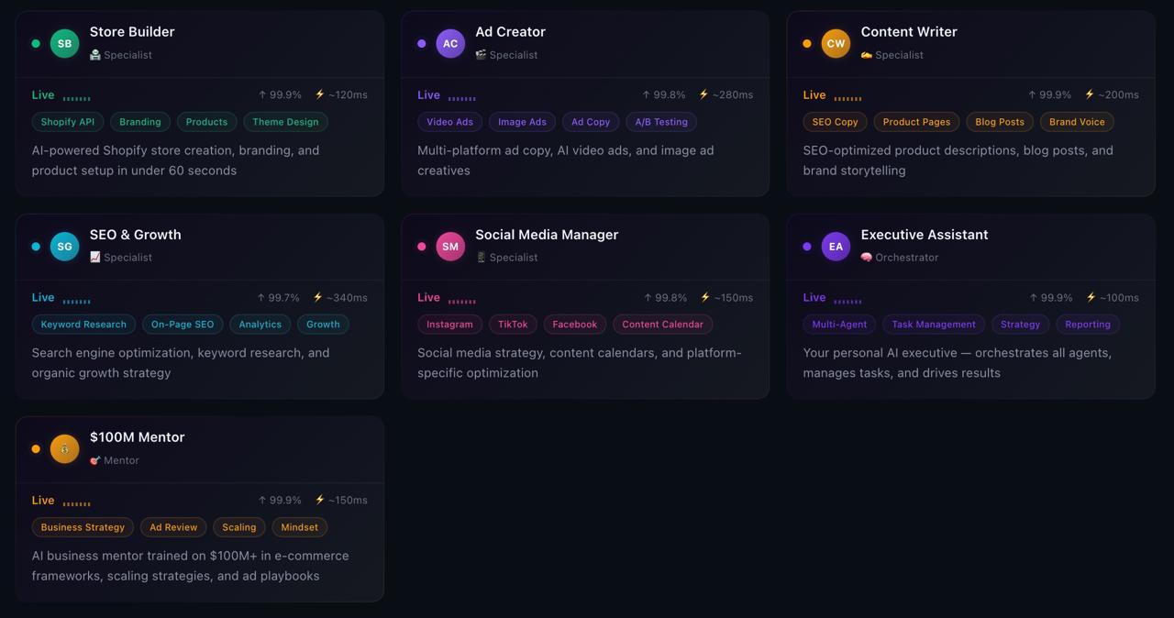Select the Video Ads tag
Viewport: 1174px width, 618px height.
pos(450,122)
